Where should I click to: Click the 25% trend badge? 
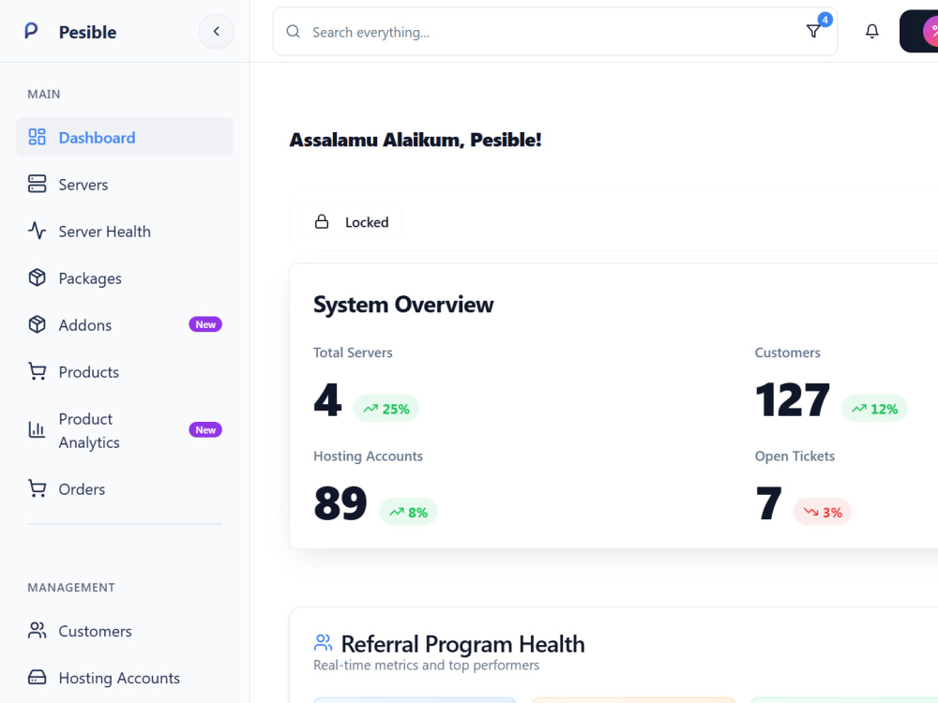pyautogui.click(x=386, y=409)
